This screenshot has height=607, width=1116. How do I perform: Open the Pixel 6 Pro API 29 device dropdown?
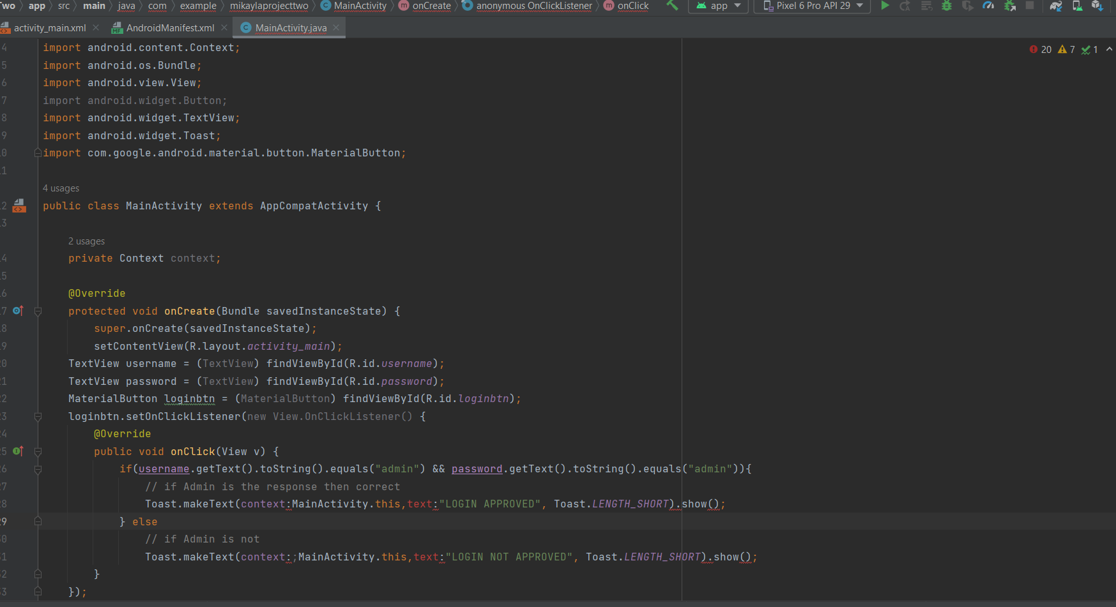click(x=813, y=6)
